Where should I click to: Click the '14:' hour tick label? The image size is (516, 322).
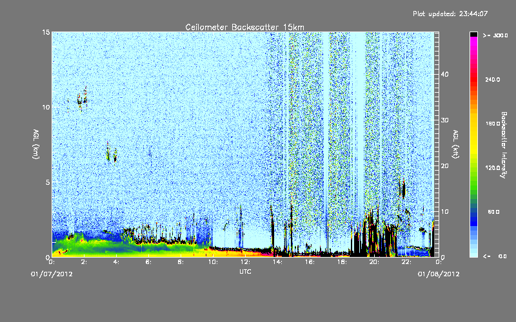point(277,262)
